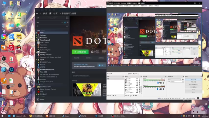Click the streaming button atop OBS Controls
Screen dimensions: 209x118
(x=193, y=79)
